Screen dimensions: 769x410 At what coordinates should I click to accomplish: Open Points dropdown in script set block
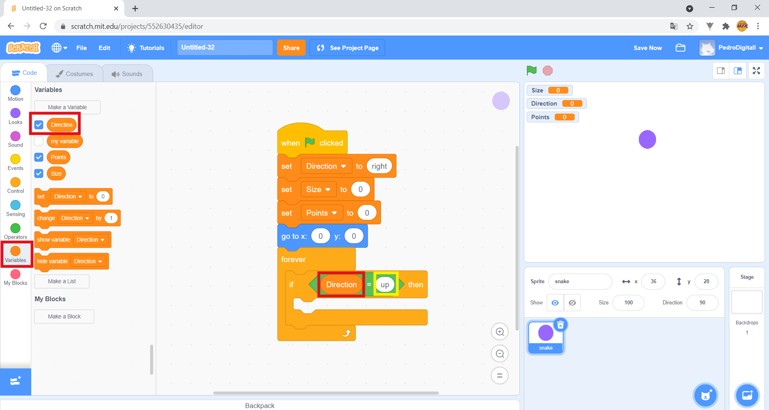pos(322,213)
